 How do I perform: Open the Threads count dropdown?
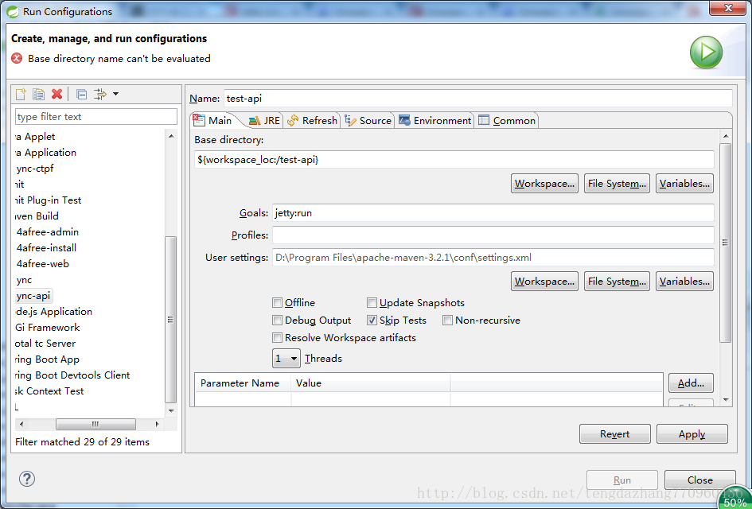(286, 359)
